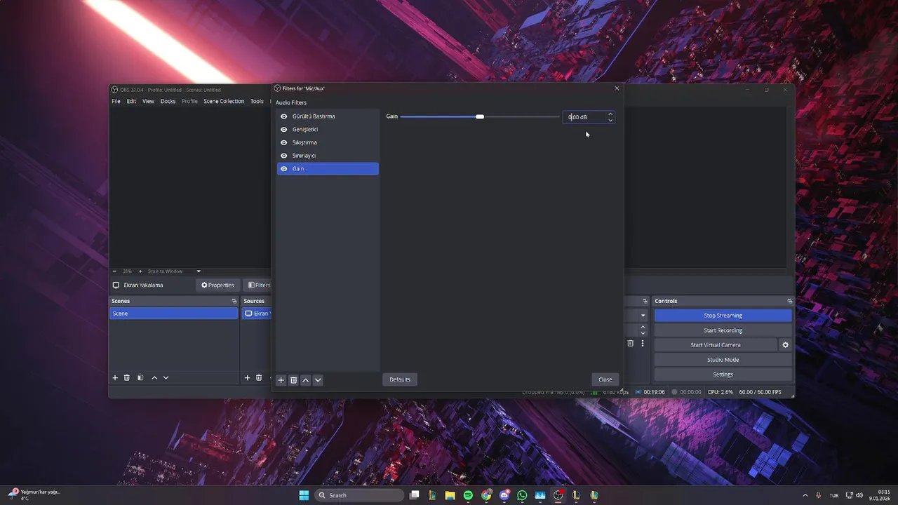The image size is (898, 505).
Task: Reset filter with Defaults button
Action: pyautogui.click(x=400, y=379)
